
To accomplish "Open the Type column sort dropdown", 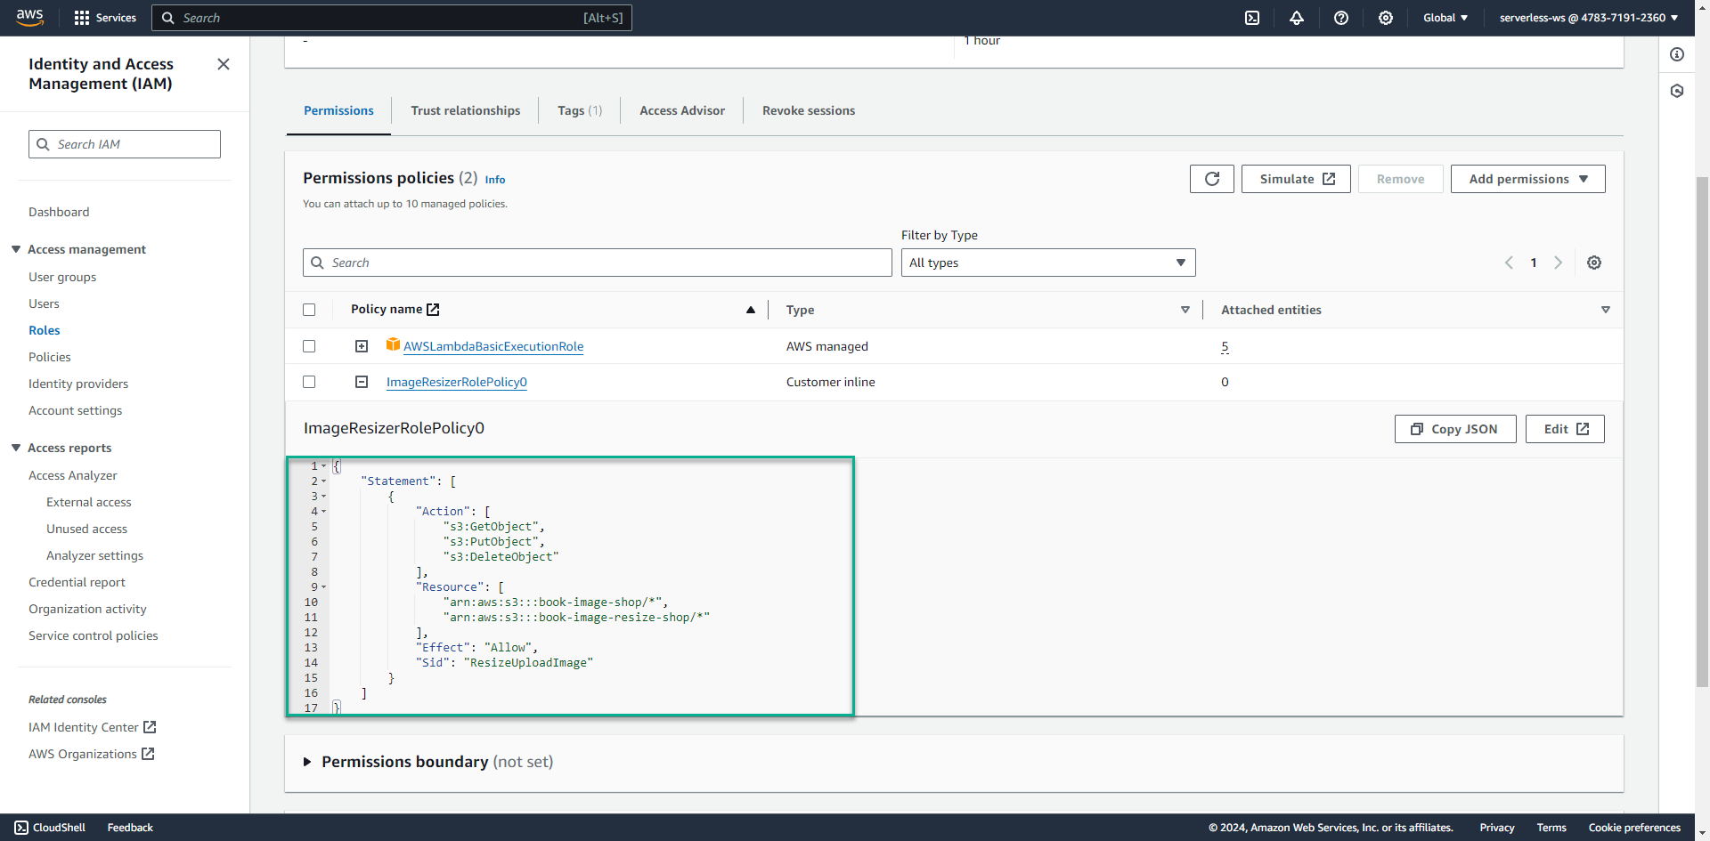I will click(x=1185, y=310).
